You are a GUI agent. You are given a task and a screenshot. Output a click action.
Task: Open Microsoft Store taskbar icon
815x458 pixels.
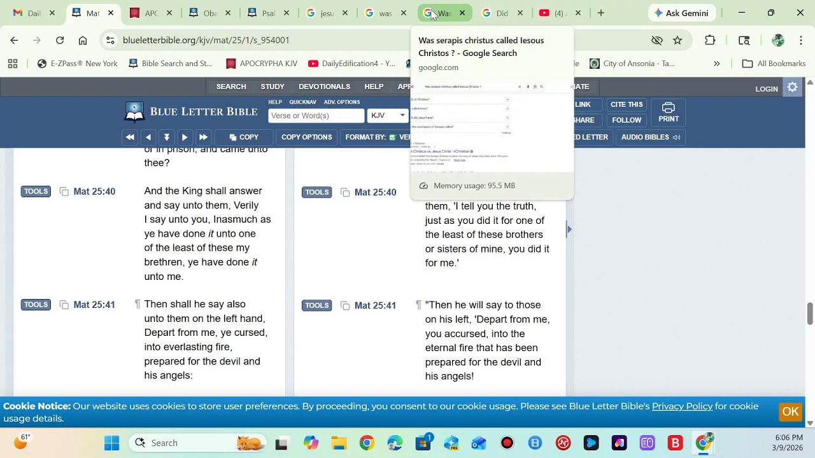[423, 443]
